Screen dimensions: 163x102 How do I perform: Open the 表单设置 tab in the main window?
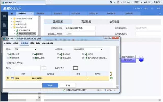[x=114, y=22]
